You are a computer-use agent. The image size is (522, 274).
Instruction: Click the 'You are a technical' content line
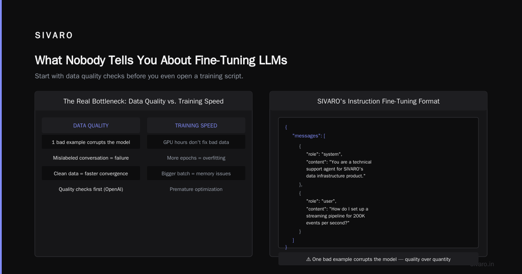pos(339,162)
